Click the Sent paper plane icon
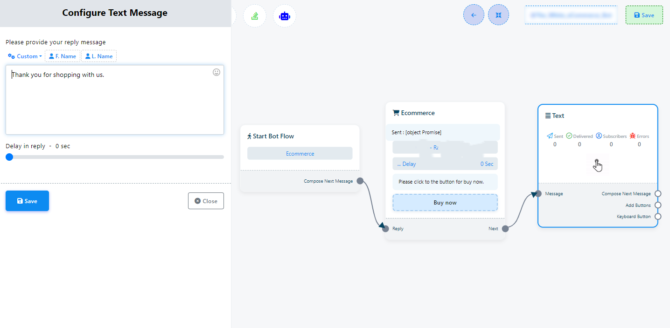670x328 pixels. pos(550,136)
